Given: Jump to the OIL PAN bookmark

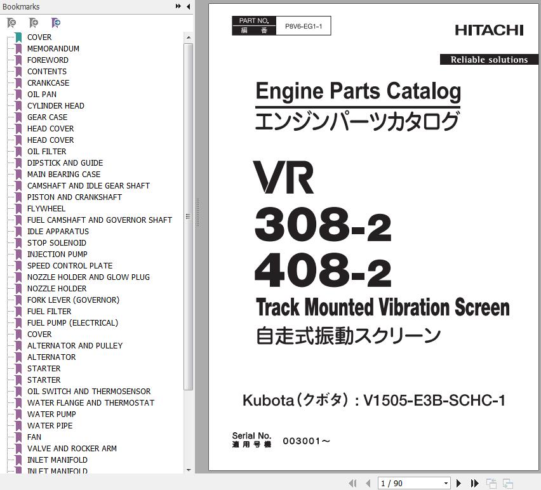Looking at the screenshot, I should [42, 94].
